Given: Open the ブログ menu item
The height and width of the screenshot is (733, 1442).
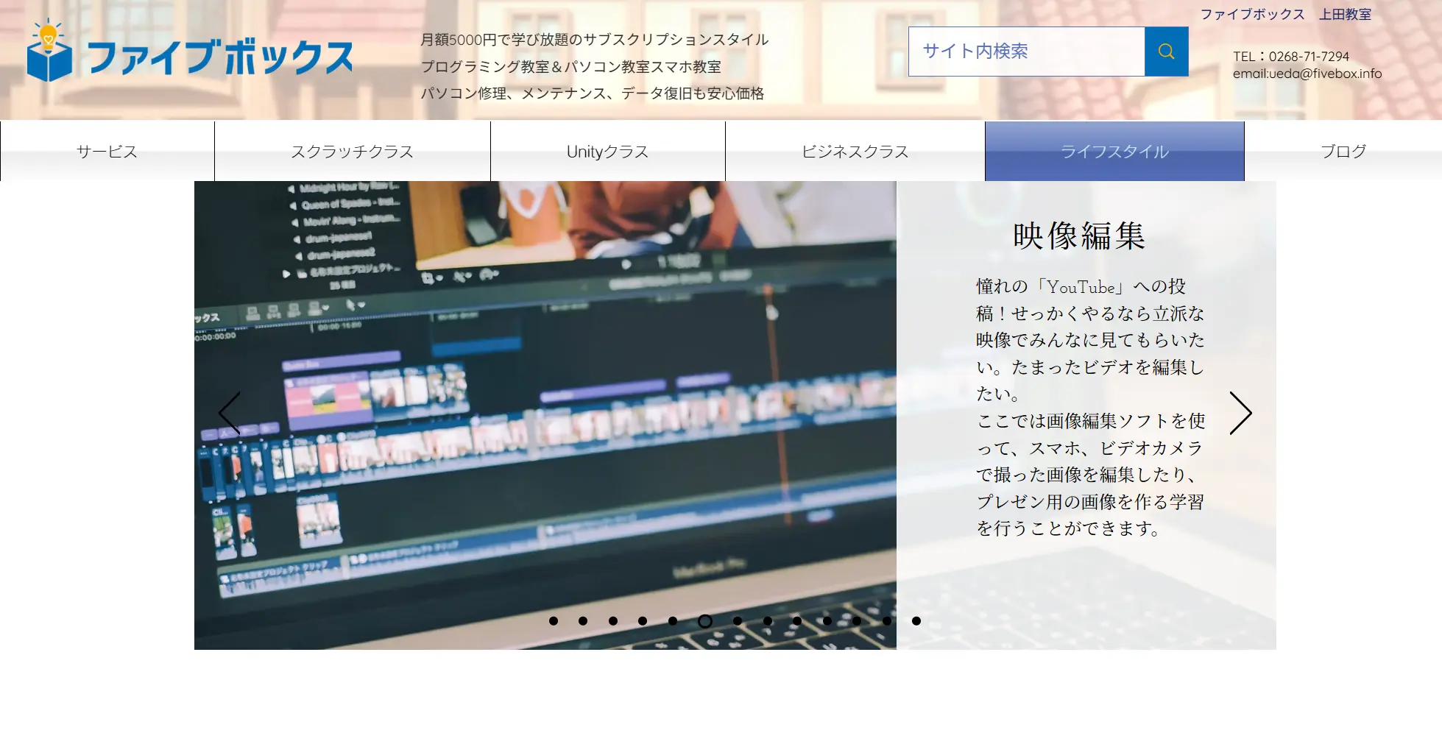Looking at the screenshot, I should click(x=1343, y=152).
